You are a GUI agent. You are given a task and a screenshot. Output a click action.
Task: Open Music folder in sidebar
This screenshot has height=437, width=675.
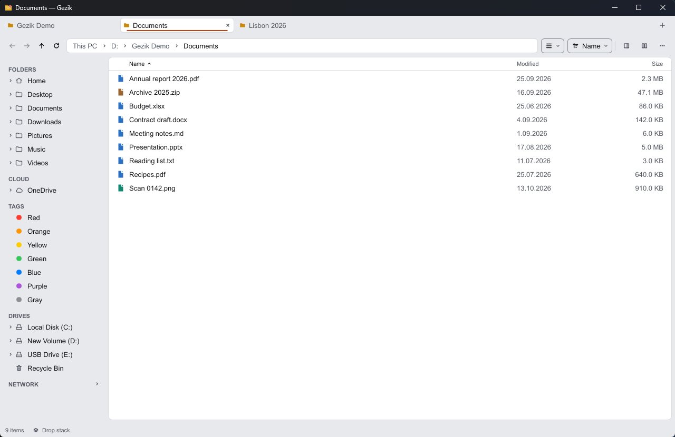tap(36, 149)
